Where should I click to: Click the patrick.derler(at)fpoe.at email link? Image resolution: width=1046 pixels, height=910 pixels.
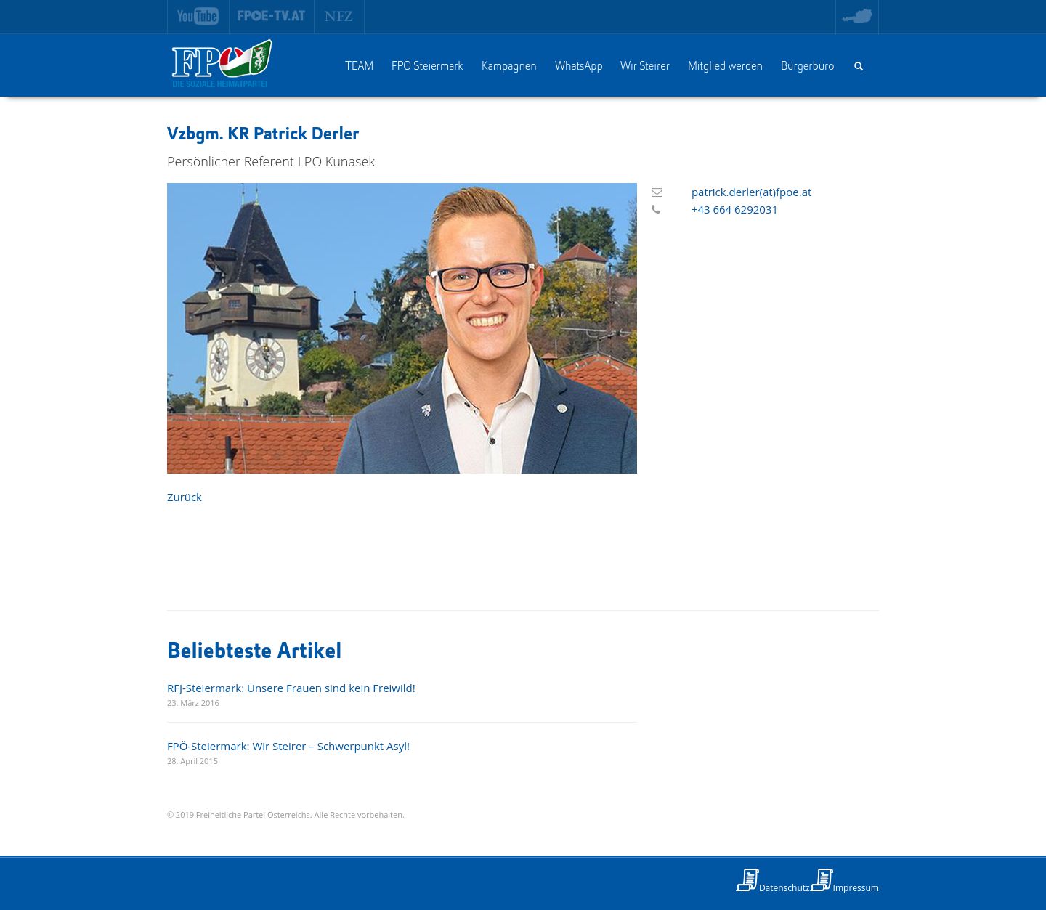[751, 192]
